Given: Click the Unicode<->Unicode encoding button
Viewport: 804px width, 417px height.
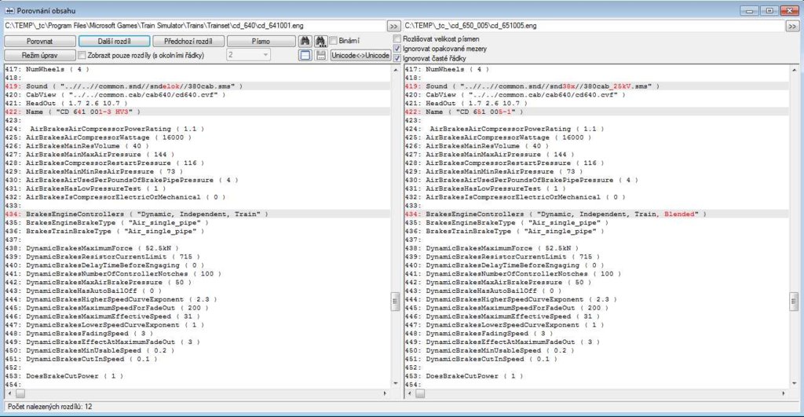Looking at the screenshot, I should 360,55.
